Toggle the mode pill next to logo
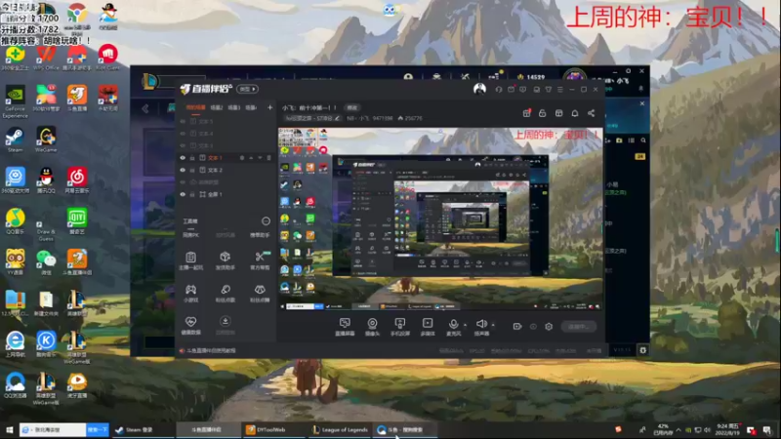Viewport: 781px width, 439px height. pos(248,89)
